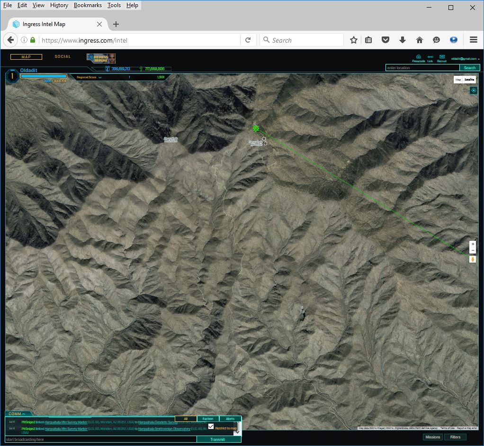This screenshot has width=484, height=446.
Task: Open the Ingress Report banner thumbnail
Action: (x=101, y=58)
